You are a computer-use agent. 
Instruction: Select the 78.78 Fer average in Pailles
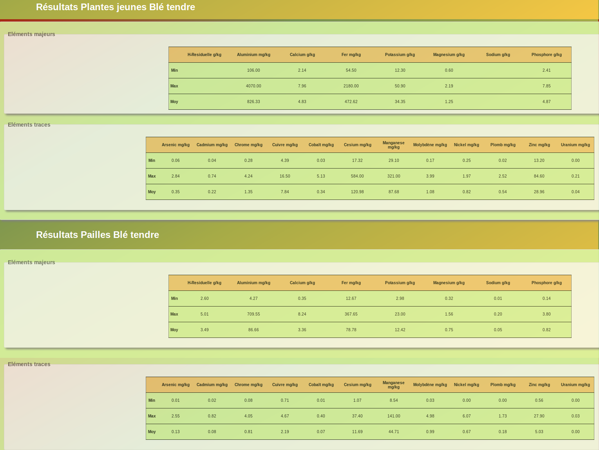click(x=351, y=330)
